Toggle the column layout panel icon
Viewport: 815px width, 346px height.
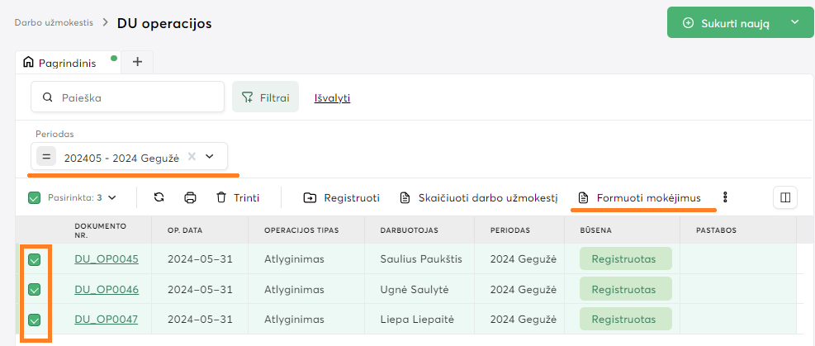click(785, 197)
